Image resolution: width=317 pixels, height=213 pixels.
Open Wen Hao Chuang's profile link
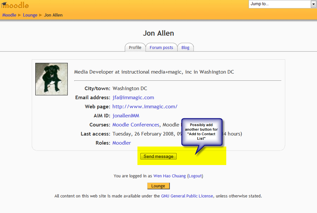coord(170,176)
